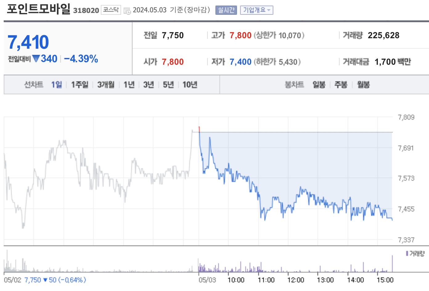
Task: Click the 14:00 time axis label
Action: coord(356,280)
